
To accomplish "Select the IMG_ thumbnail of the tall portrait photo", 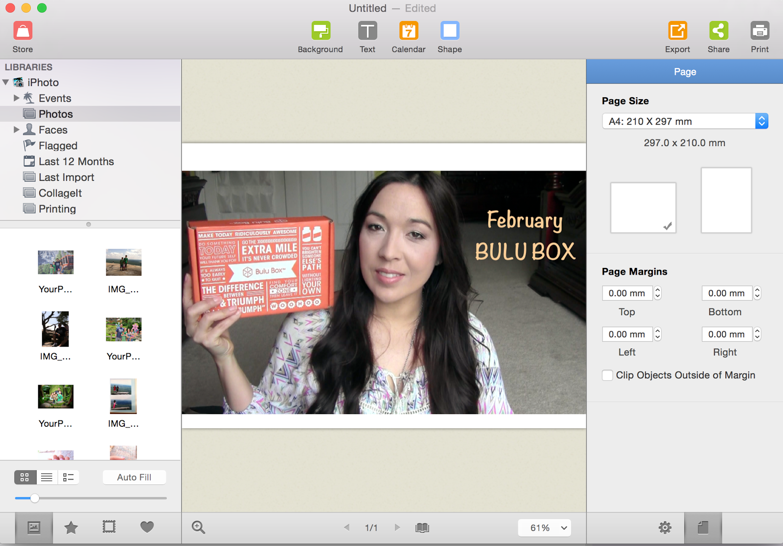I will click(123, 396).
